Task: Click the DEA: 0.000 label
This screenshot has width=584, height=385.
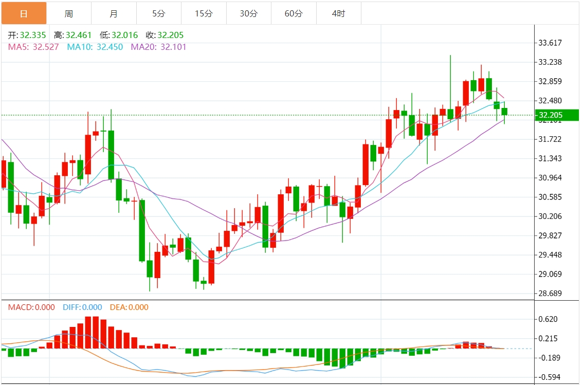Action: coord(129,307)
